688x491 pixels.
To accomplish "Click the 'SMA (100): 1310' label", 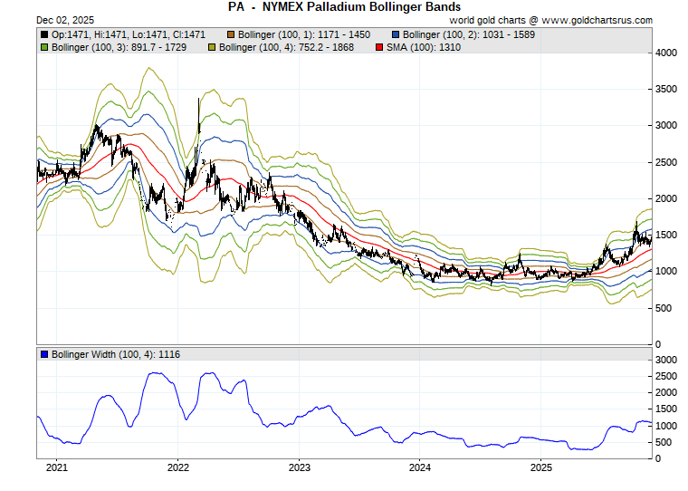I will 424,47.
